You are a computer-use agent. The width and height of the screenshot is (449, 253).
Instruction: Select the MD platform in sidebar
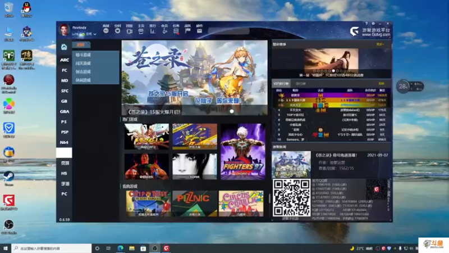[65, 80]
